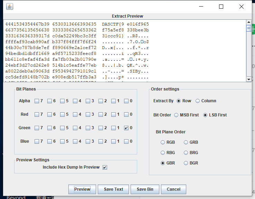Click preview scrollbar up arrow

[249, 22]
